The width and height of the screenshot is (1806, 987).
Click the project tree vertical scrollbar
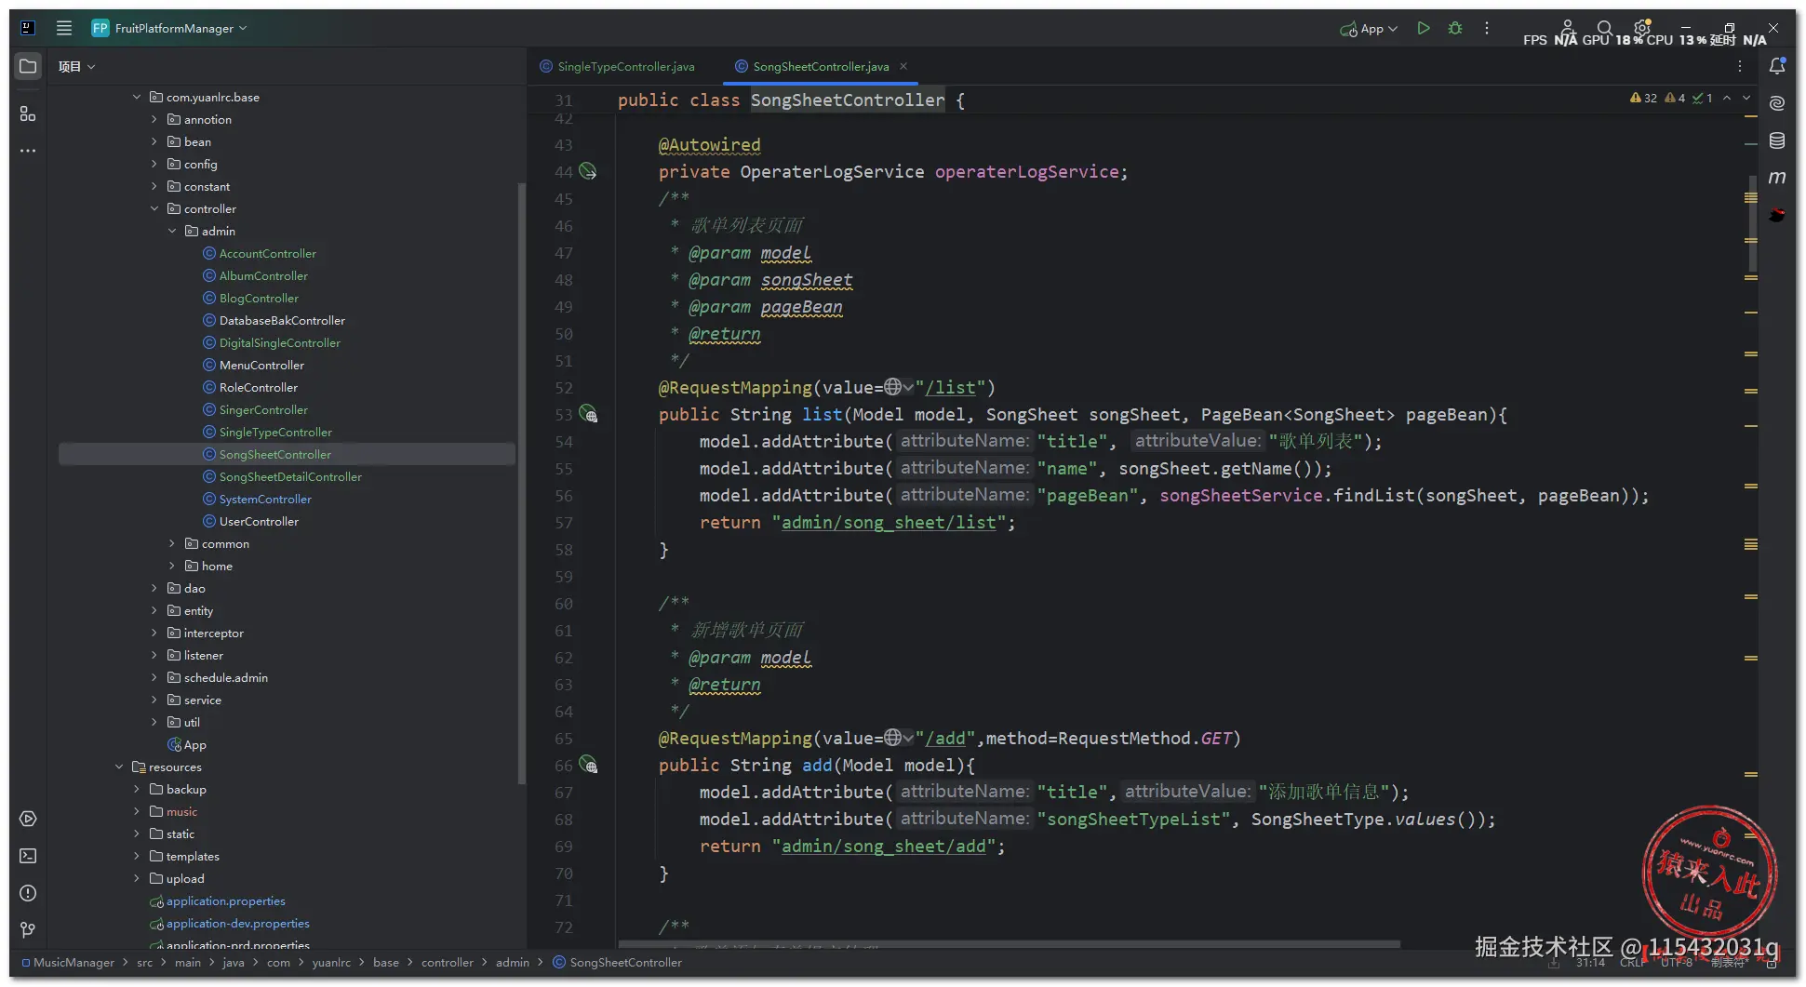pyautogui.click(x=521, y=484)
